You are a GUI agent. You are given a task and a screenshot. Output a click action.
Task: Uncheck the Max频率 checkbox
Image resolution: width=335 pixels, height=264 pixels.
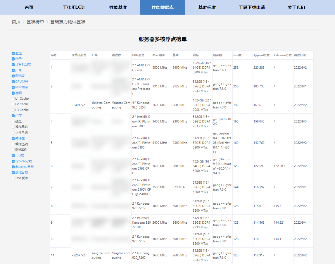pos(13,87)
